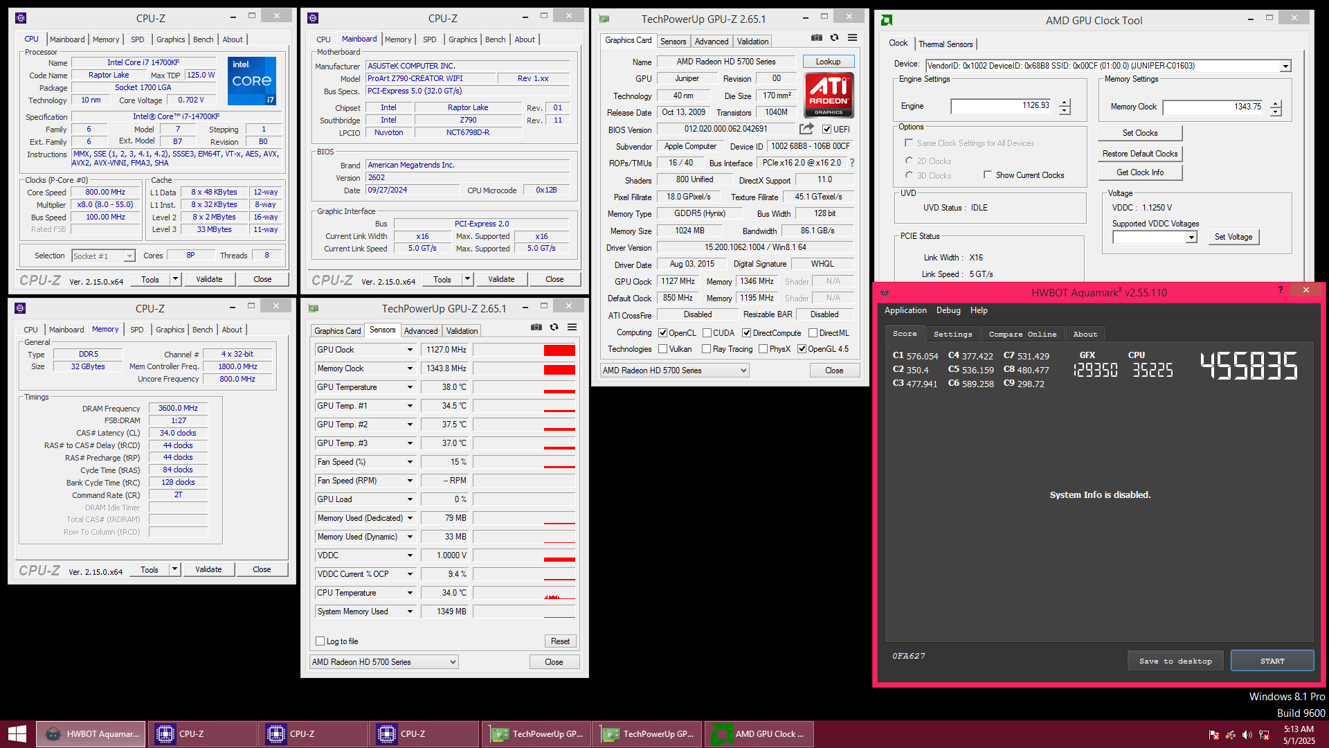Expand Fan Speed (RPM) sensor dropdown arrow
Viewport: 1329px width, 748px height.
pyautogui.click(x=410, y=481)
